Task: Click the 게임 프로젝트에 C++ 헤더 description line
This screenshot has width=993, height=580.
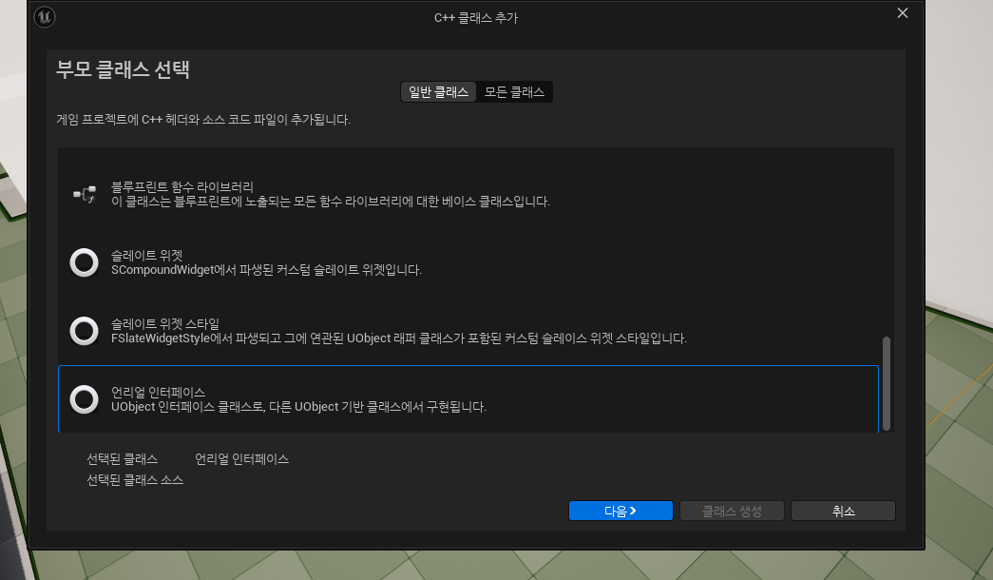Action: (203, 120)
